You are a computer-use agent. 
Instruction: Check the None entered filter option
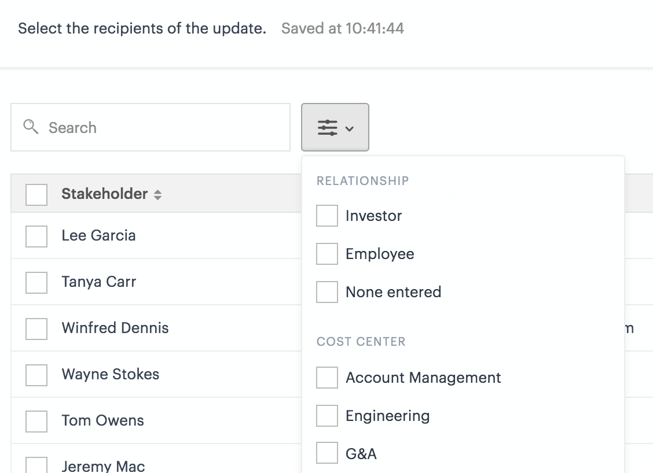(327, 292)
